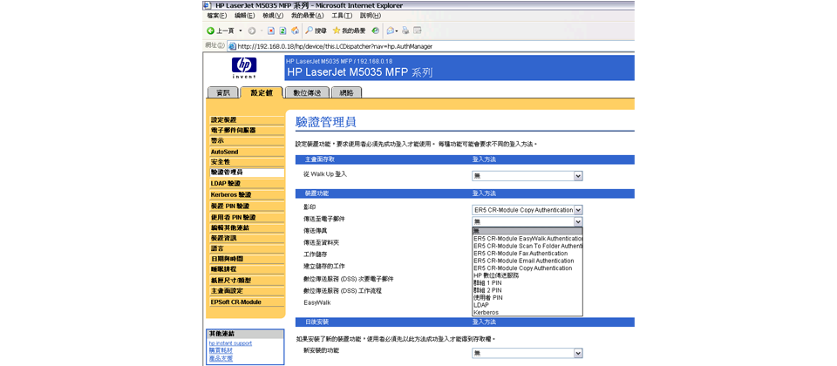Open the 檔案(F) menu
The height and width of the screenshot is (366, 837).
217,16
